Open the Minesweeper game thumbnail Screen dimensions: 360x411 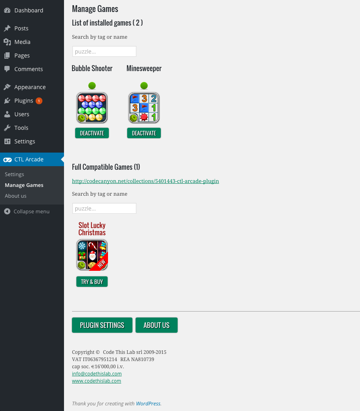coord(144,108)
